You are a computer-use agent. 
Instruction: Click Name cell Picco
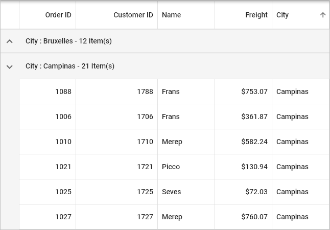click(x=186, y=167)
